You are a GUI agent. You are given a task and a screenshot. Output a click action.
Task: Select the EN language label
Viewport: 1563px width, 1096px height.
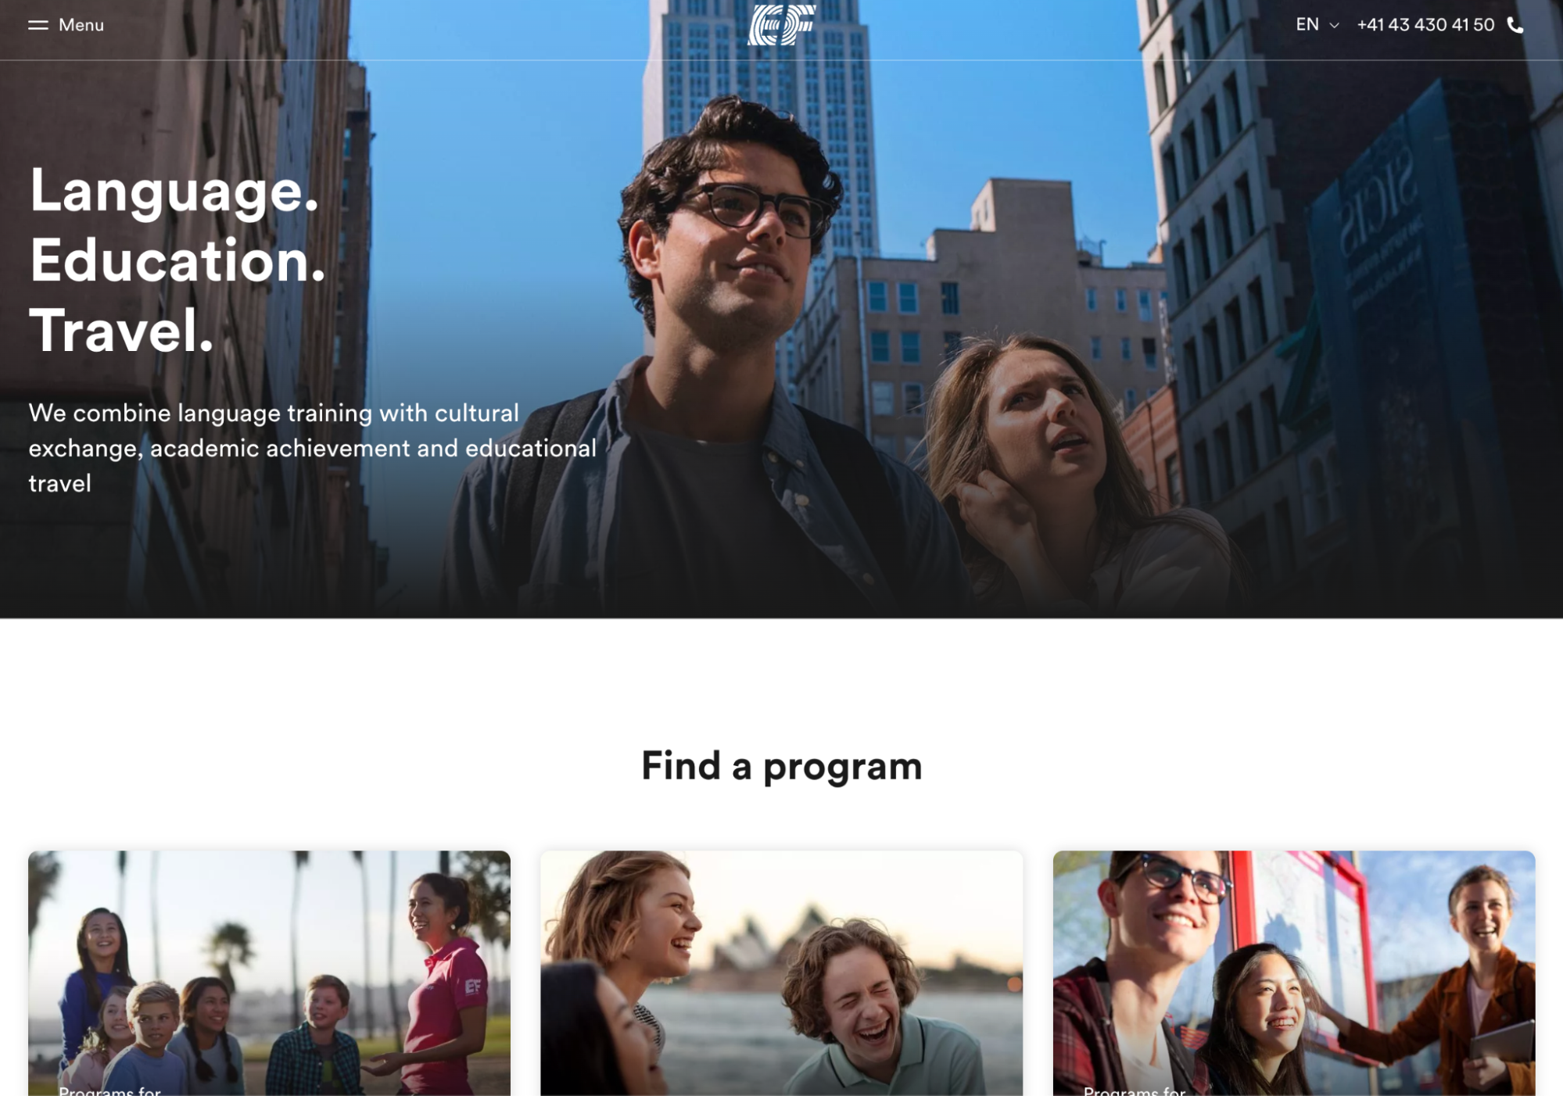point(1307,24)
